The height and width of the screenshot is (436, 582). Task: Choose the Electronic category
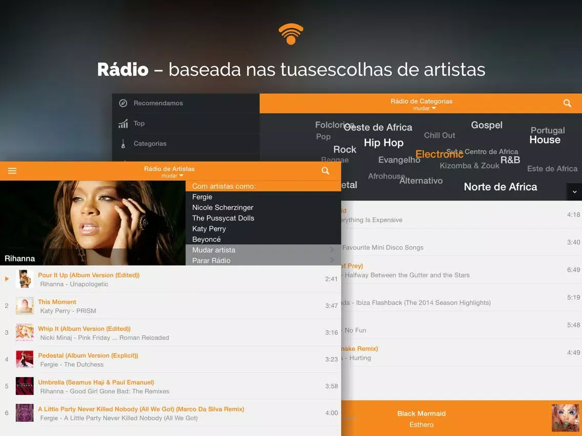(x=439, y=154)
